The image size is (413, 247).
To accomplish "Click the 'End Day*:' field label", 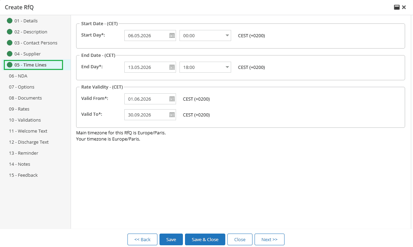I will click(92, 66).
